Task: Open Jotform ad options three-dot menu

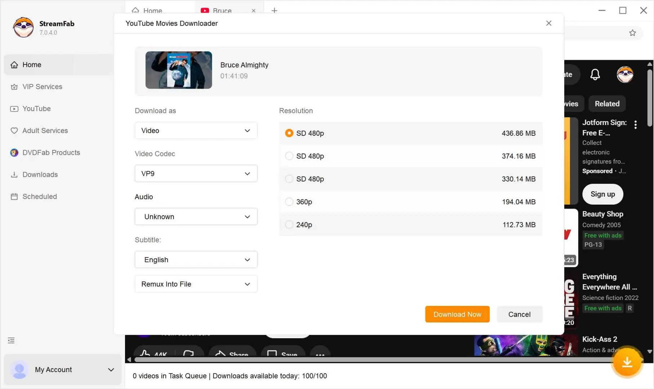Action: tap(636, 125)
